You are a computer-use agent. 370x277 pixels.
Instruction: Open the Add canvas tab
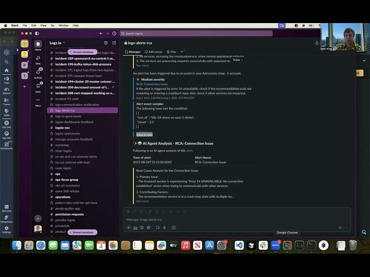coord(154,52)
